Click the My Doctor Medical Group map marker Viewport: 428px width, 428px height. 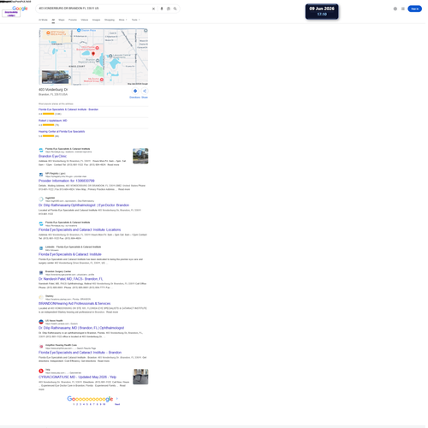[x=102, y=80]
